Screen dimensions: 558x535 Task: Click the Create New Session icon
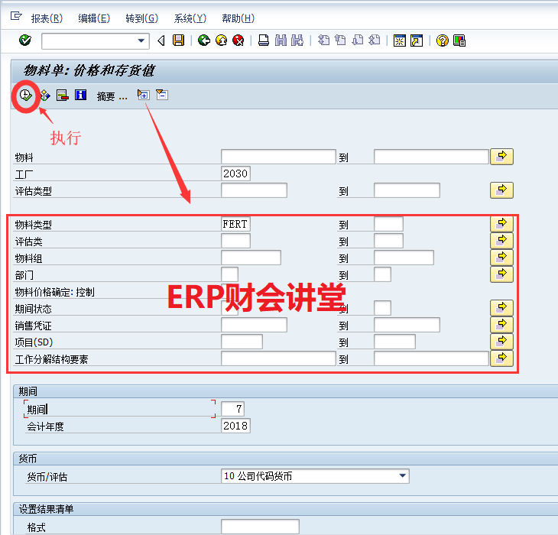click(x=399, y=41)
